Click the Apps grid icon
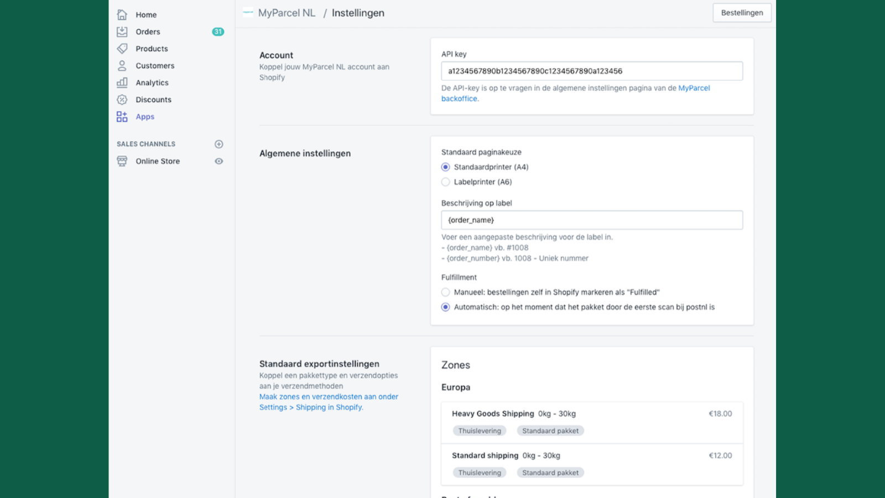 tap(122, 117)
